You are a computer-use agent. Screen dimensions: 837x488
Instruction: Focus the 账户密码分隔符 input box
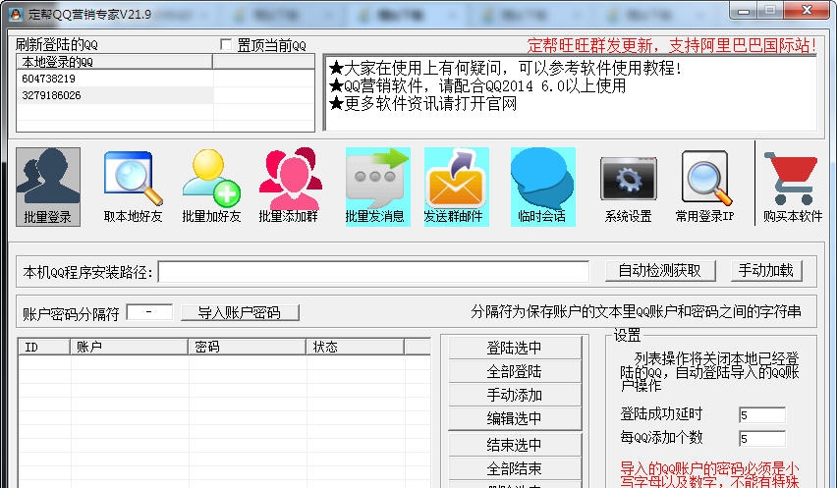click(149, 312)
